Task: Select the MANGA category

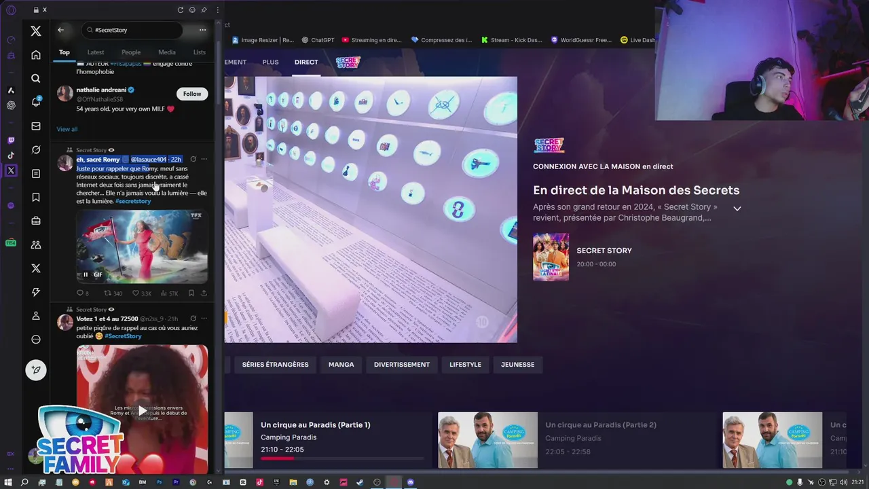Action: (341, 365)
